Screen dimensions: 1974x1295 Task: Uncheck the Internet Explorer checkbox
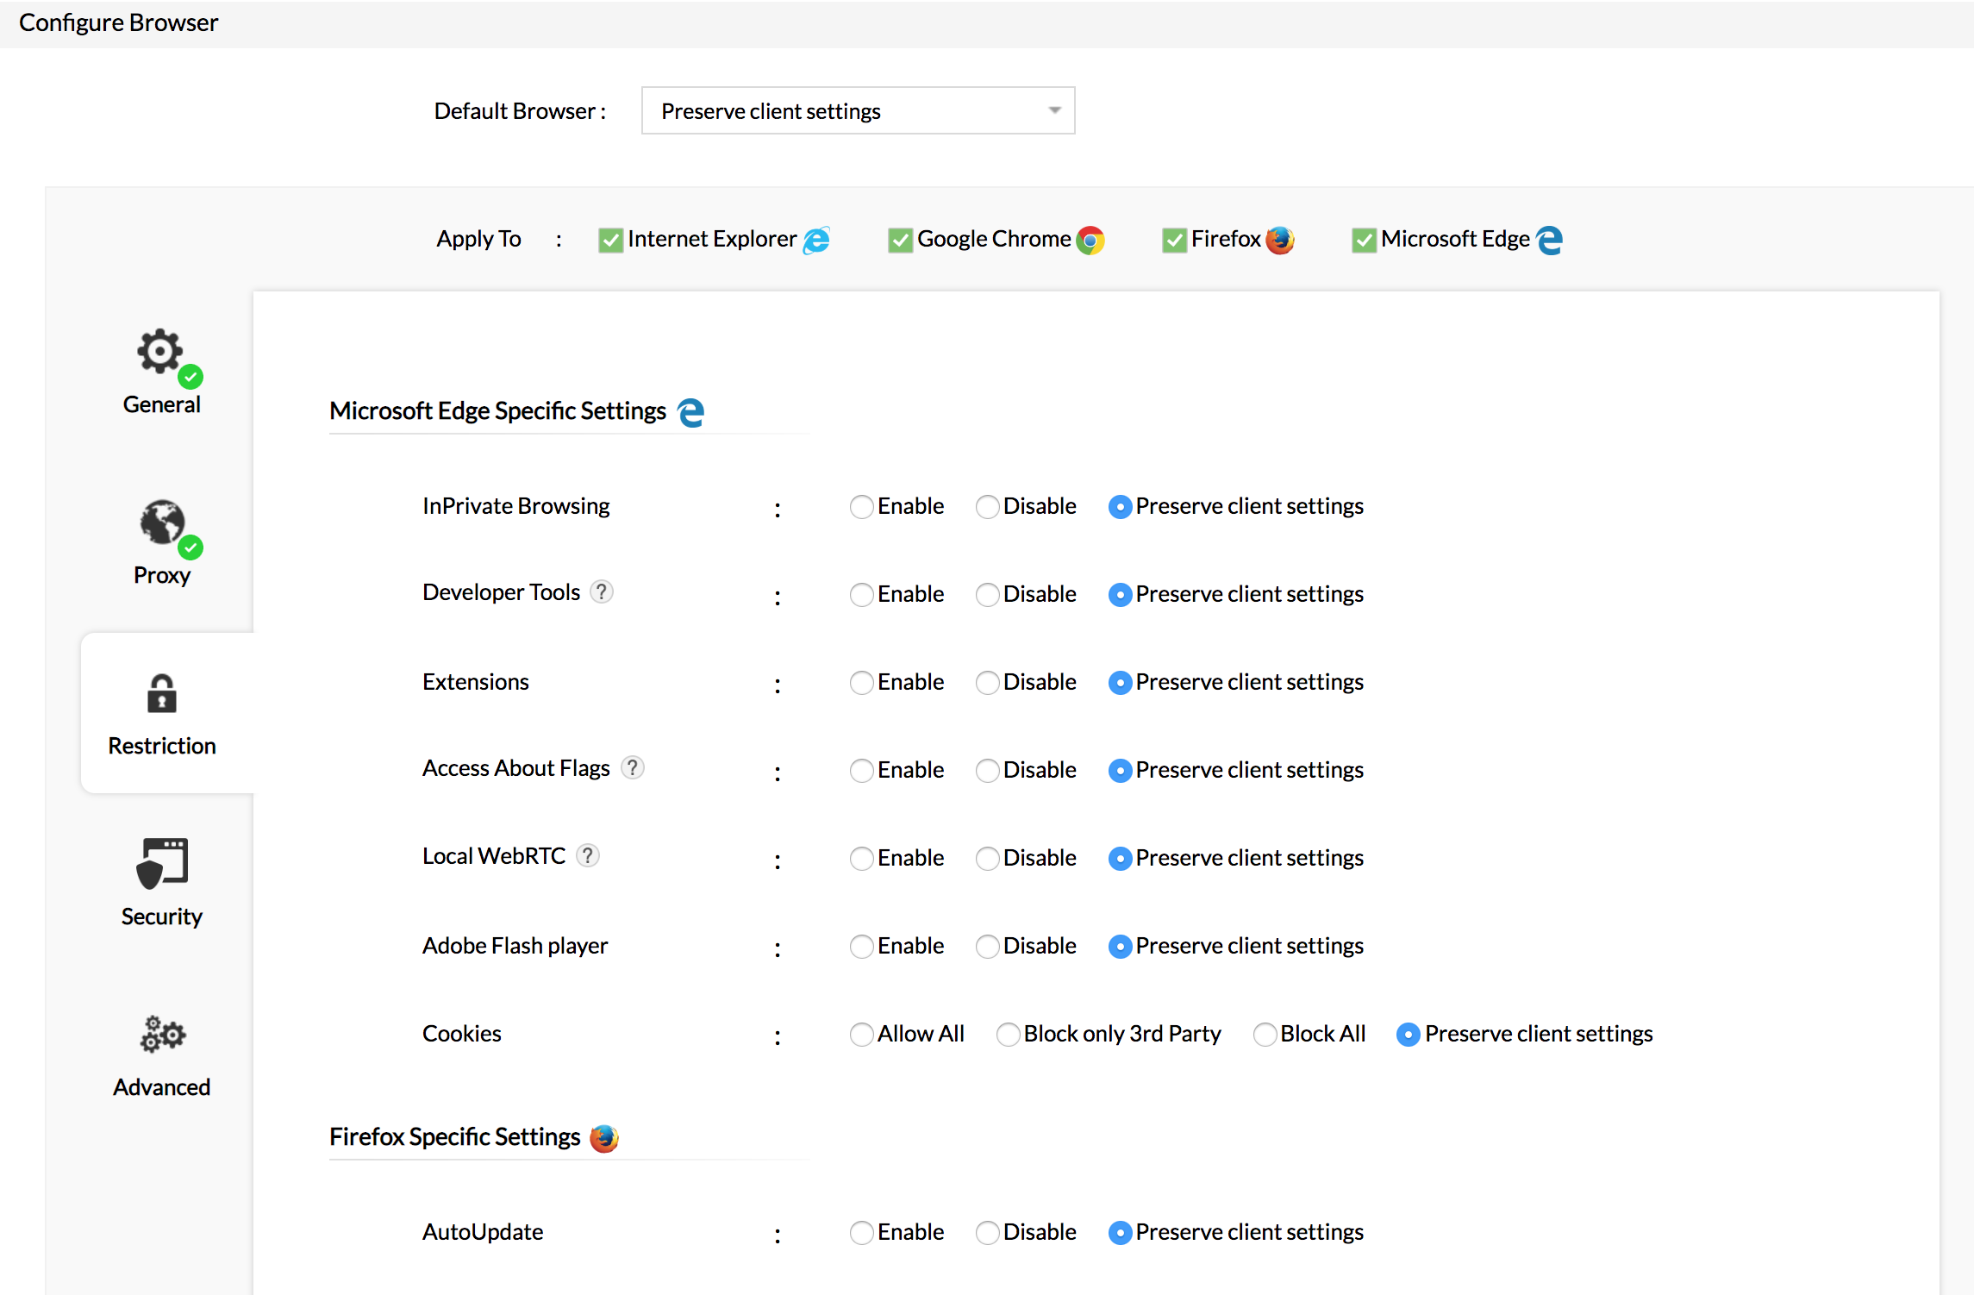(610, 240)
